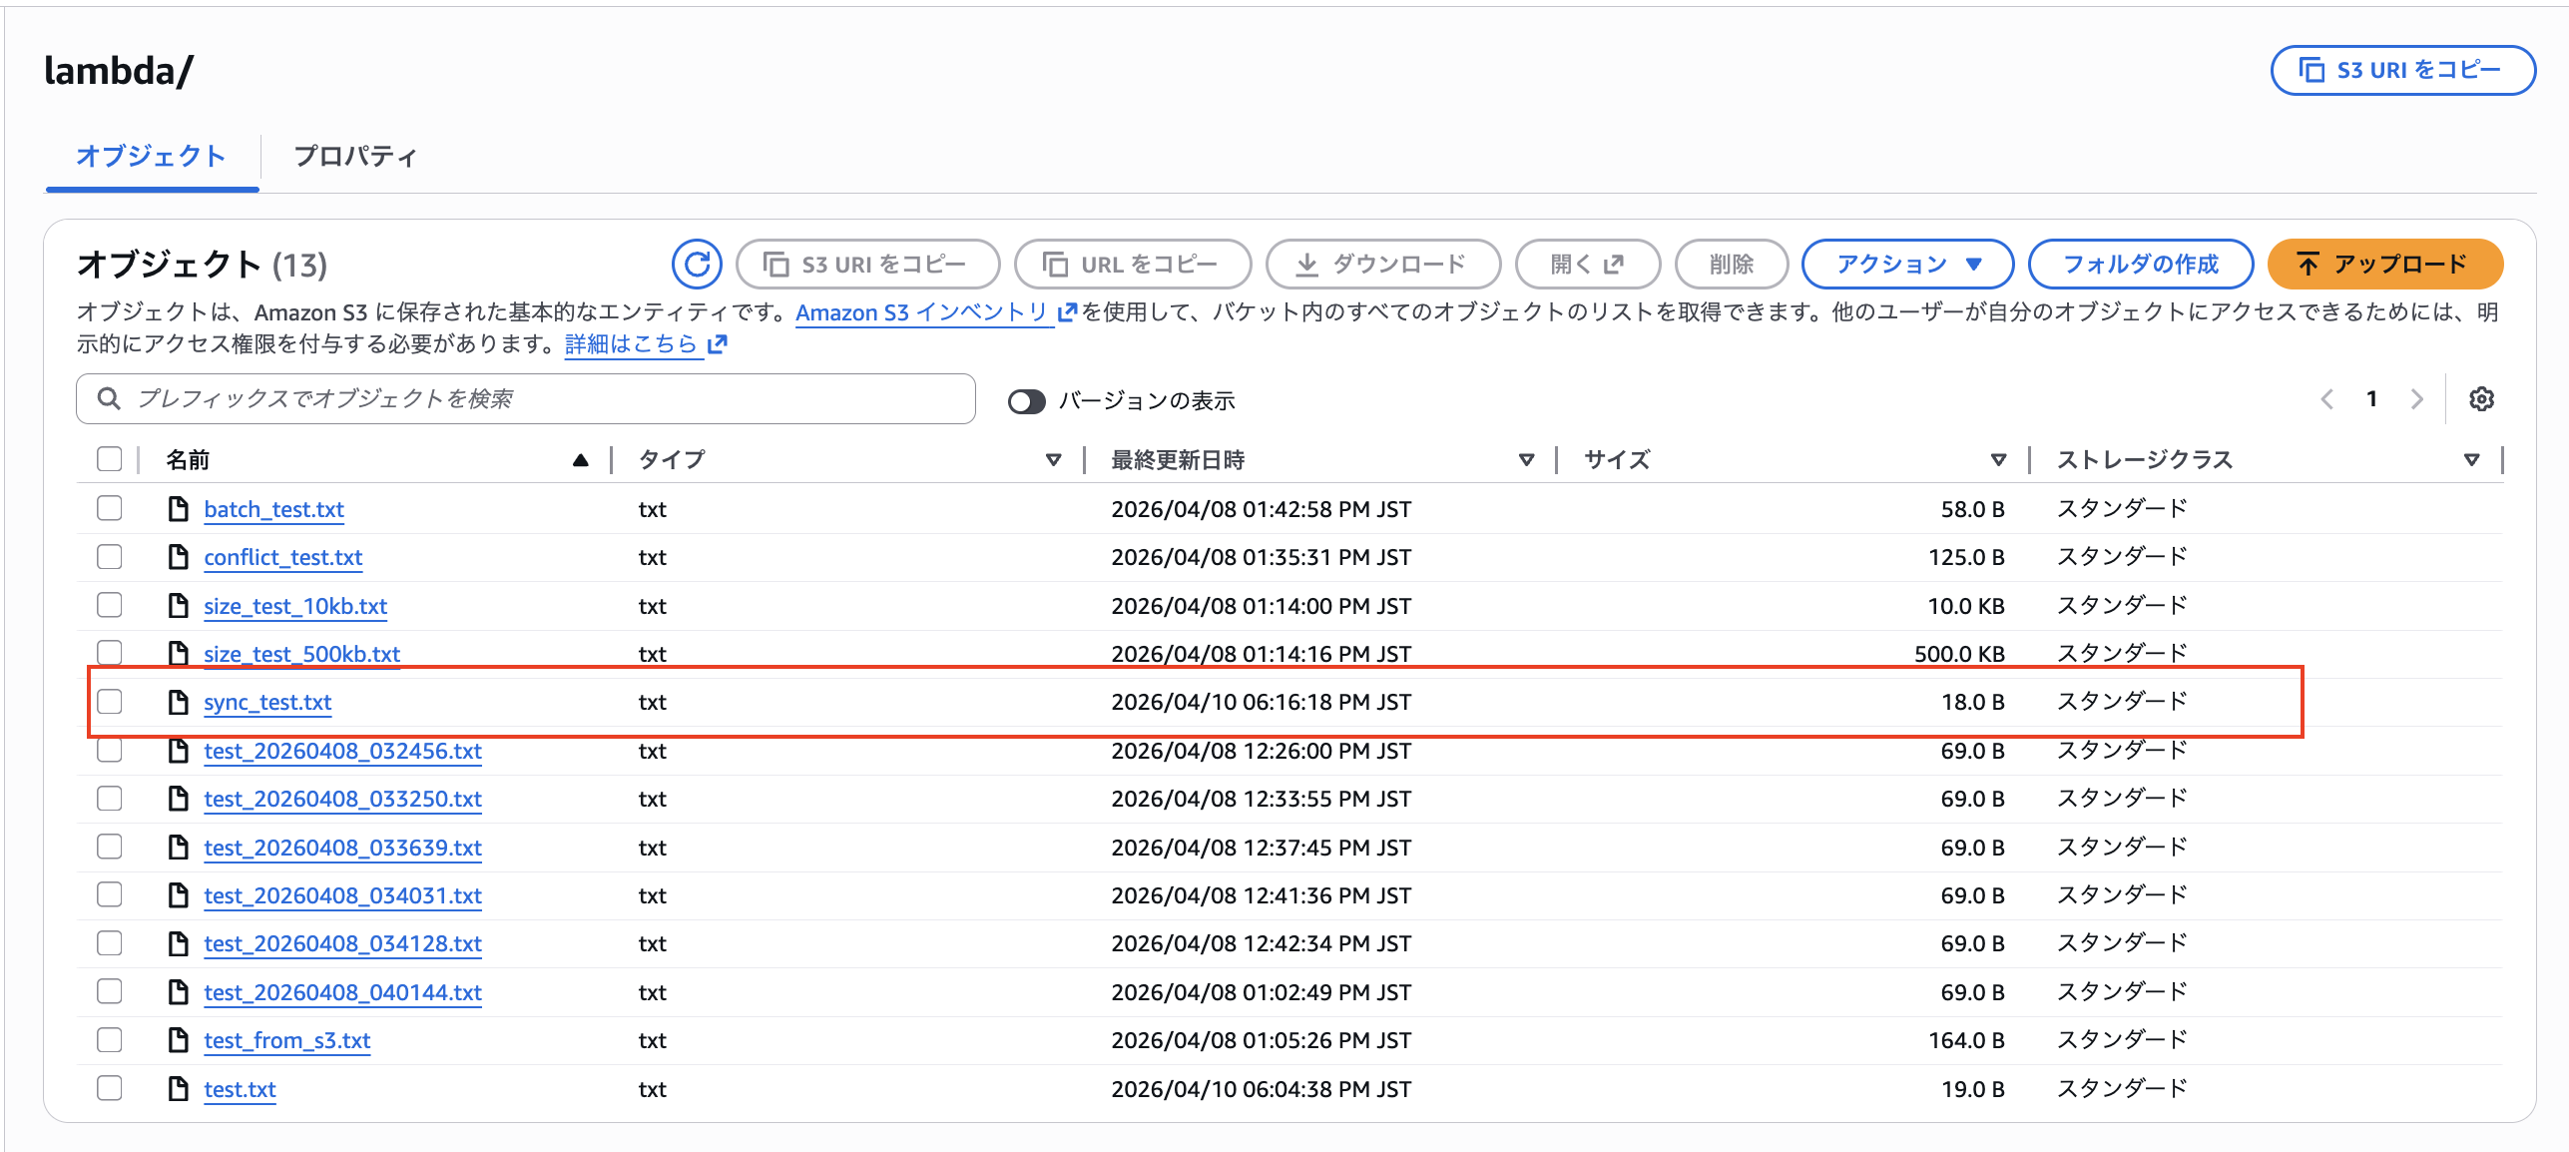
Task: Click the sort arrow on サイズ column
Action: (x=1998, y=459)
